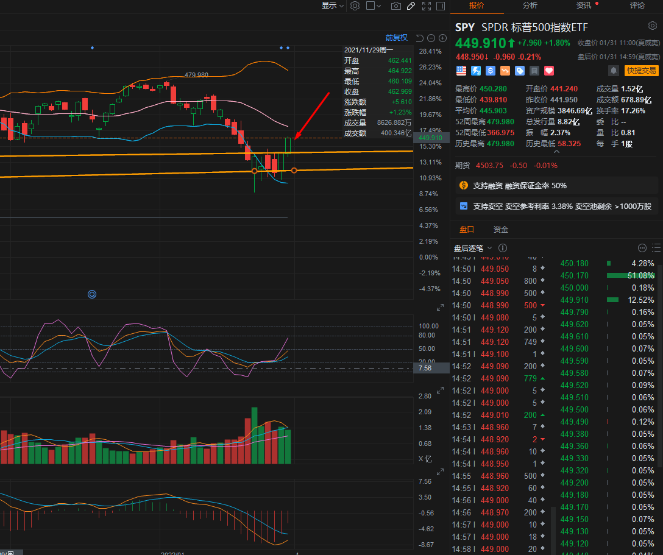This screenshot has height=555, width=663.
Task: Click the event dot marker above chart left
Action: click(x=92, y=48)
